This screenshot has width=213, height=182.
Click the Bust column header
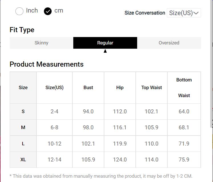tap(88, 87)
